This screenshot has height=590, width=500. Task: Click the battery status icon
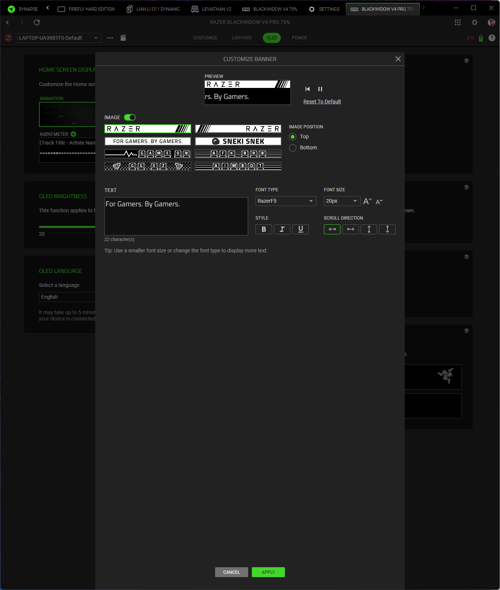[x=481, y=38]
